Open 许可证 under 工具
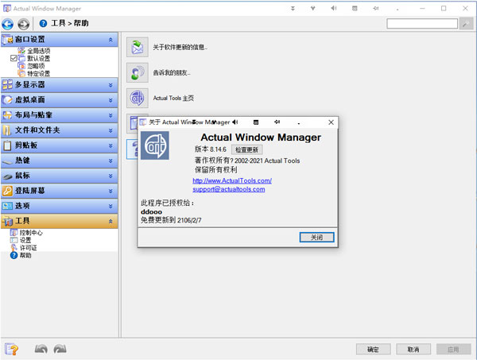The height and width of the screenshot is (360, 477). coord(29,248)
